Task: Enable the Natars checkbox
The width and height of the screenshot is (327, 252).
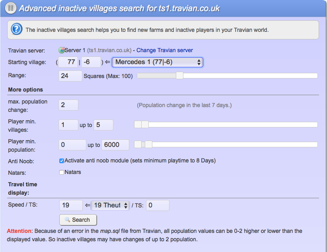Action: coord(62,172)
